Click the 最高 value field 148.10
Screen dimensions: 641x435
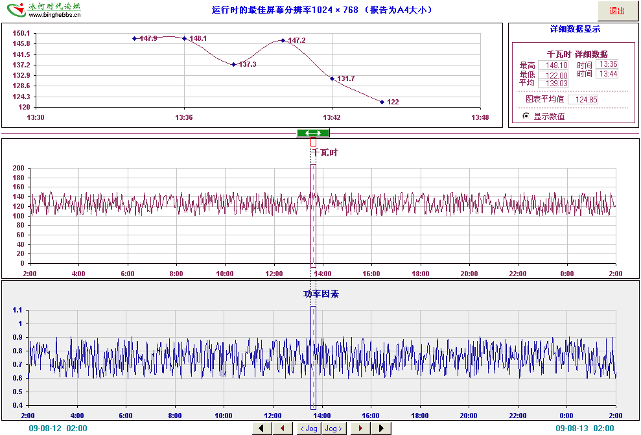554,65
